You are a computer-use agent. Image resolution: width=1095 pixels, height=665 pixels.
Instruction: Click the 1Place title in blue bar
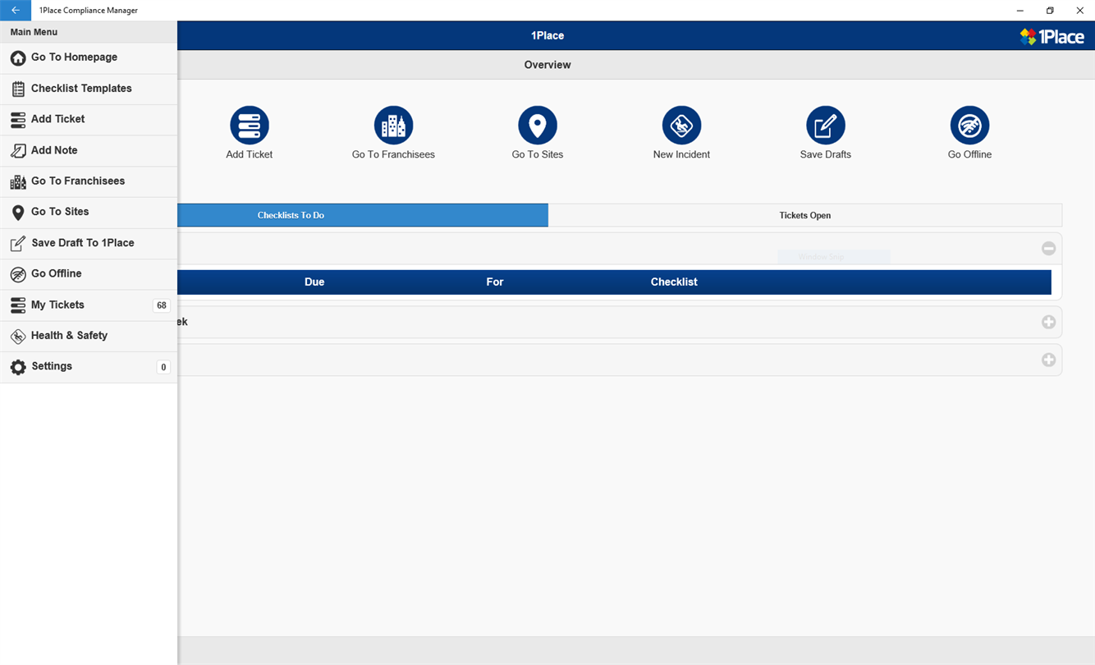click(x=547, y=36)
